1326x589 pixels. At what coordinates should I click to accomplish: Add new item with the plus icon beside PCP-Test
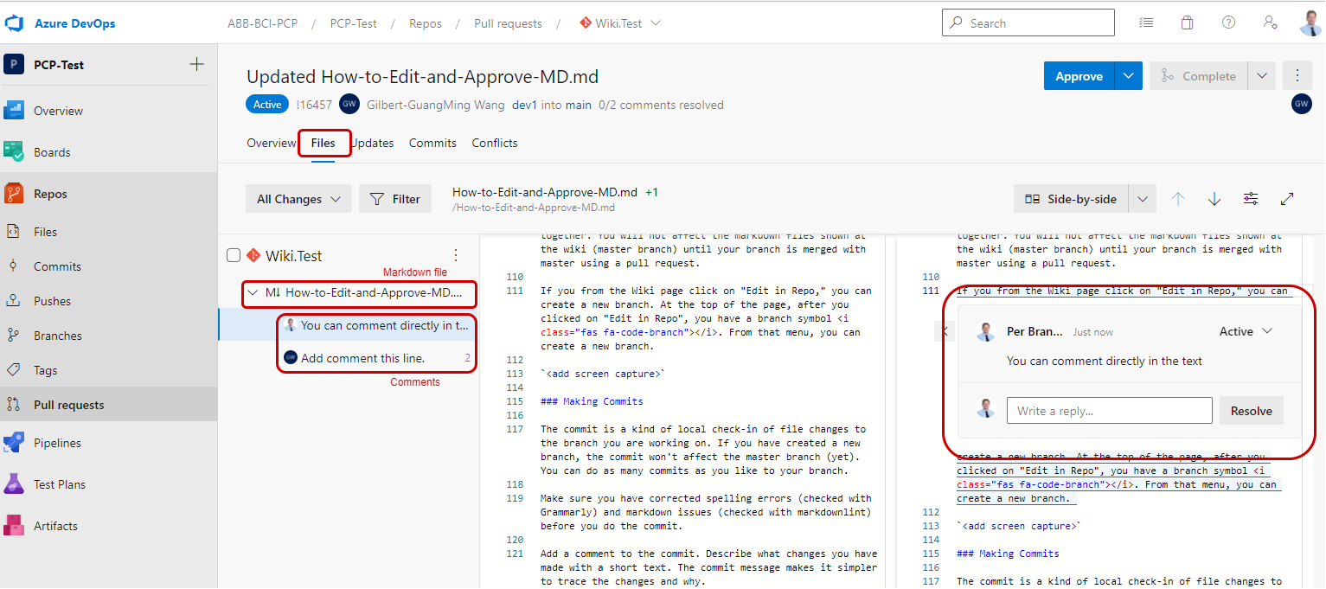(x=197, y=64)
